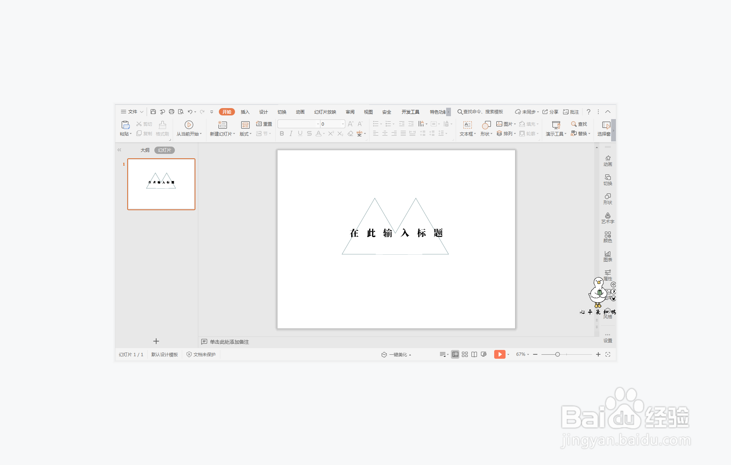Switch to the Outline (大纲) pane tab
The height and width of the screenshot is (465, 731).
click(x=145, y=150)
